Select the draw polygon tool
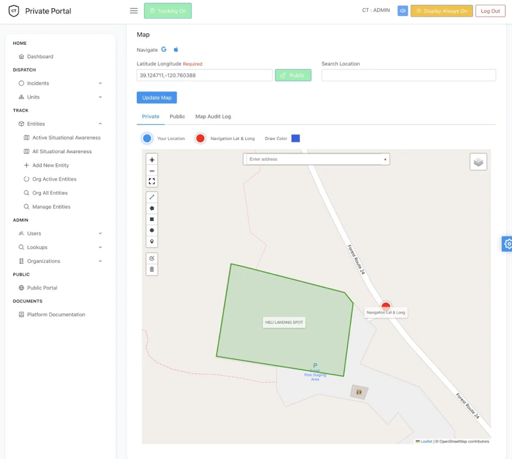The width and height of the screenshot is (512, 459). click(152, 208)
